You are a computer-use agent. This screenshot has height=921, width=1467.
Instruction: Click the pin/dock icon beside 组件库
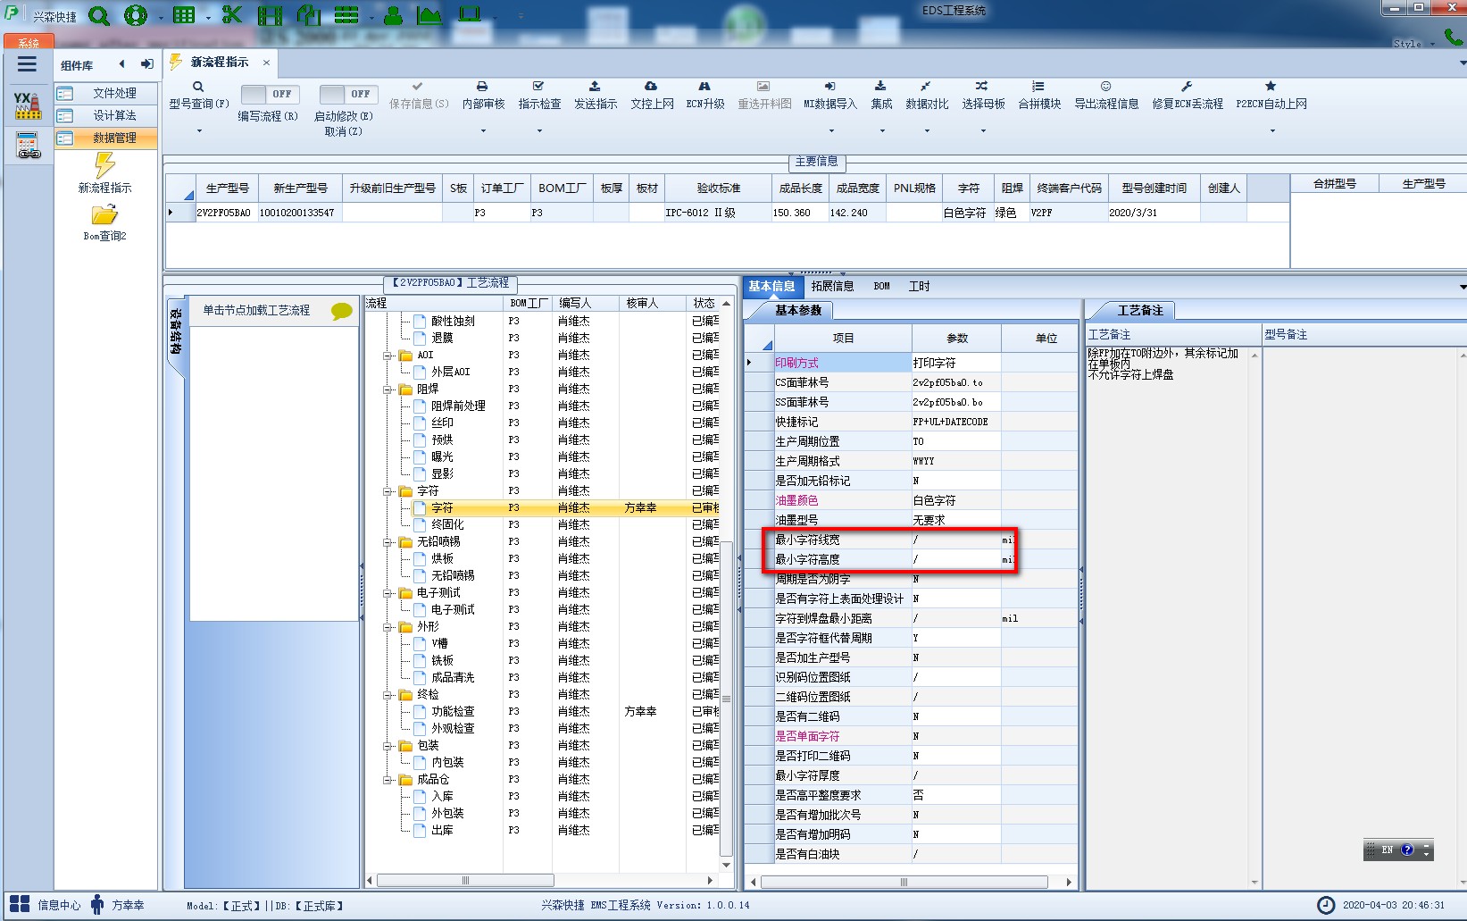147,64
